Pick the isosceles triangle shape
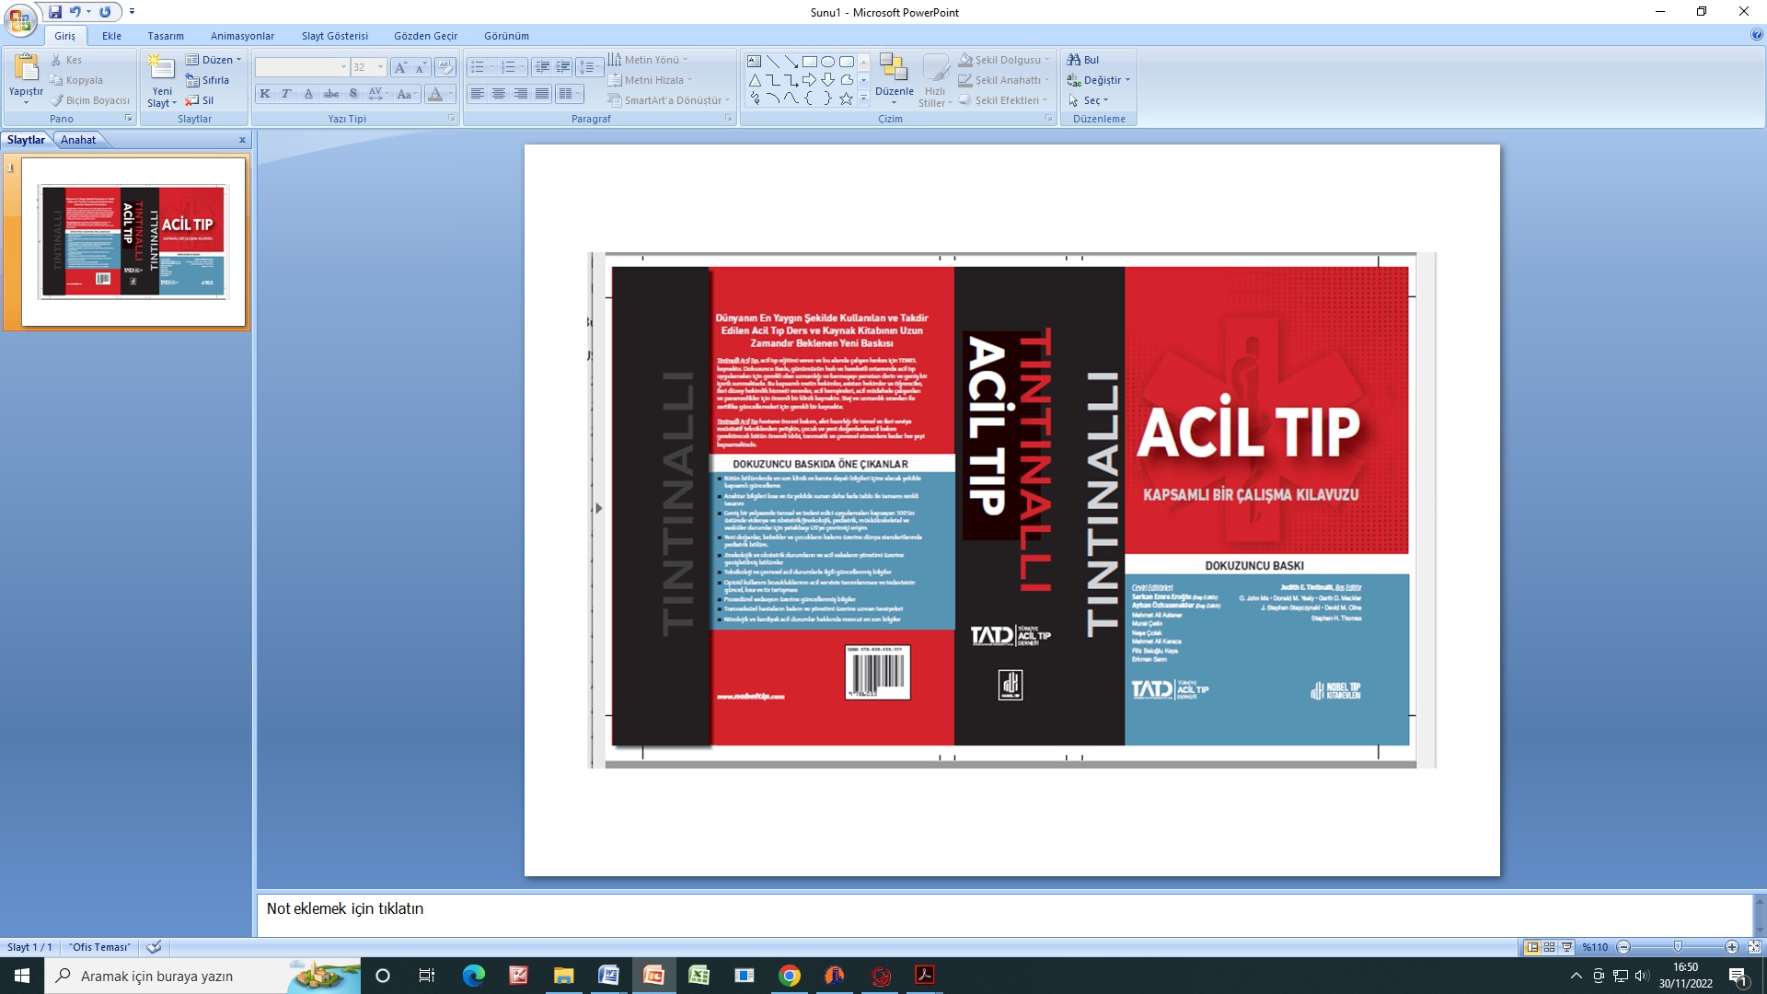This screenshot has width=1767, height=994. click(754, 80)
